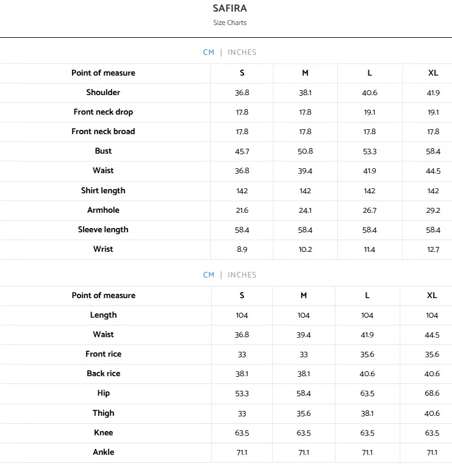Screen dimensions: 452x467
Task: Select the Shoulder row label
Action: (103, 93)
